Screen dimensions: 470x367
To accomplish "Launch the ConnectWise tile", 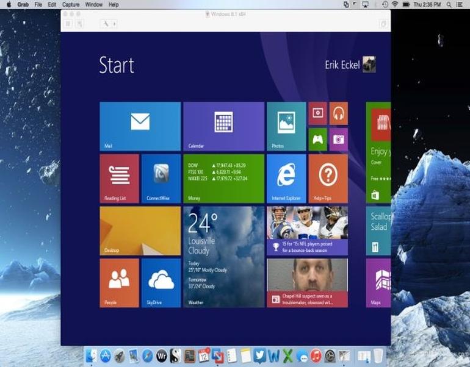I will click(x=161, y=179).
